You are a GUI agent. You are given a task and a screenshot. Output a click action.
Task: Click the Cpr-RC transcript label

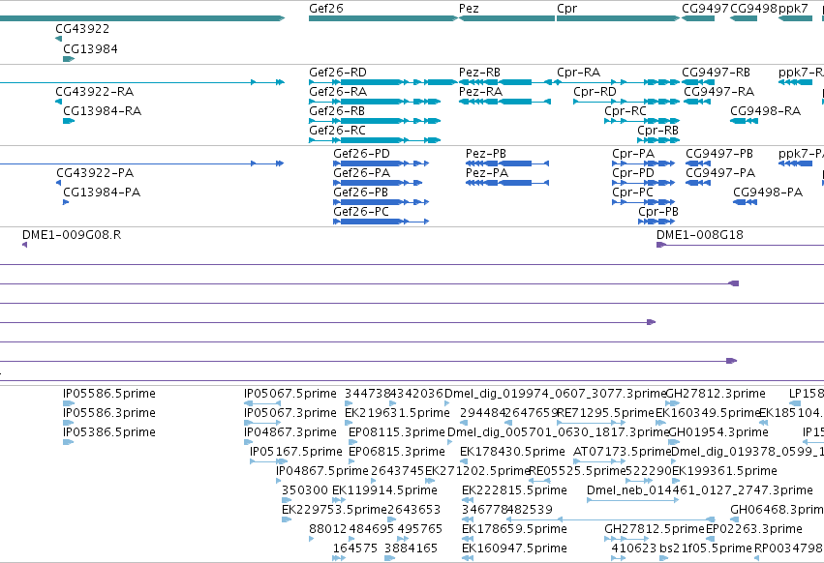(626, 111)
